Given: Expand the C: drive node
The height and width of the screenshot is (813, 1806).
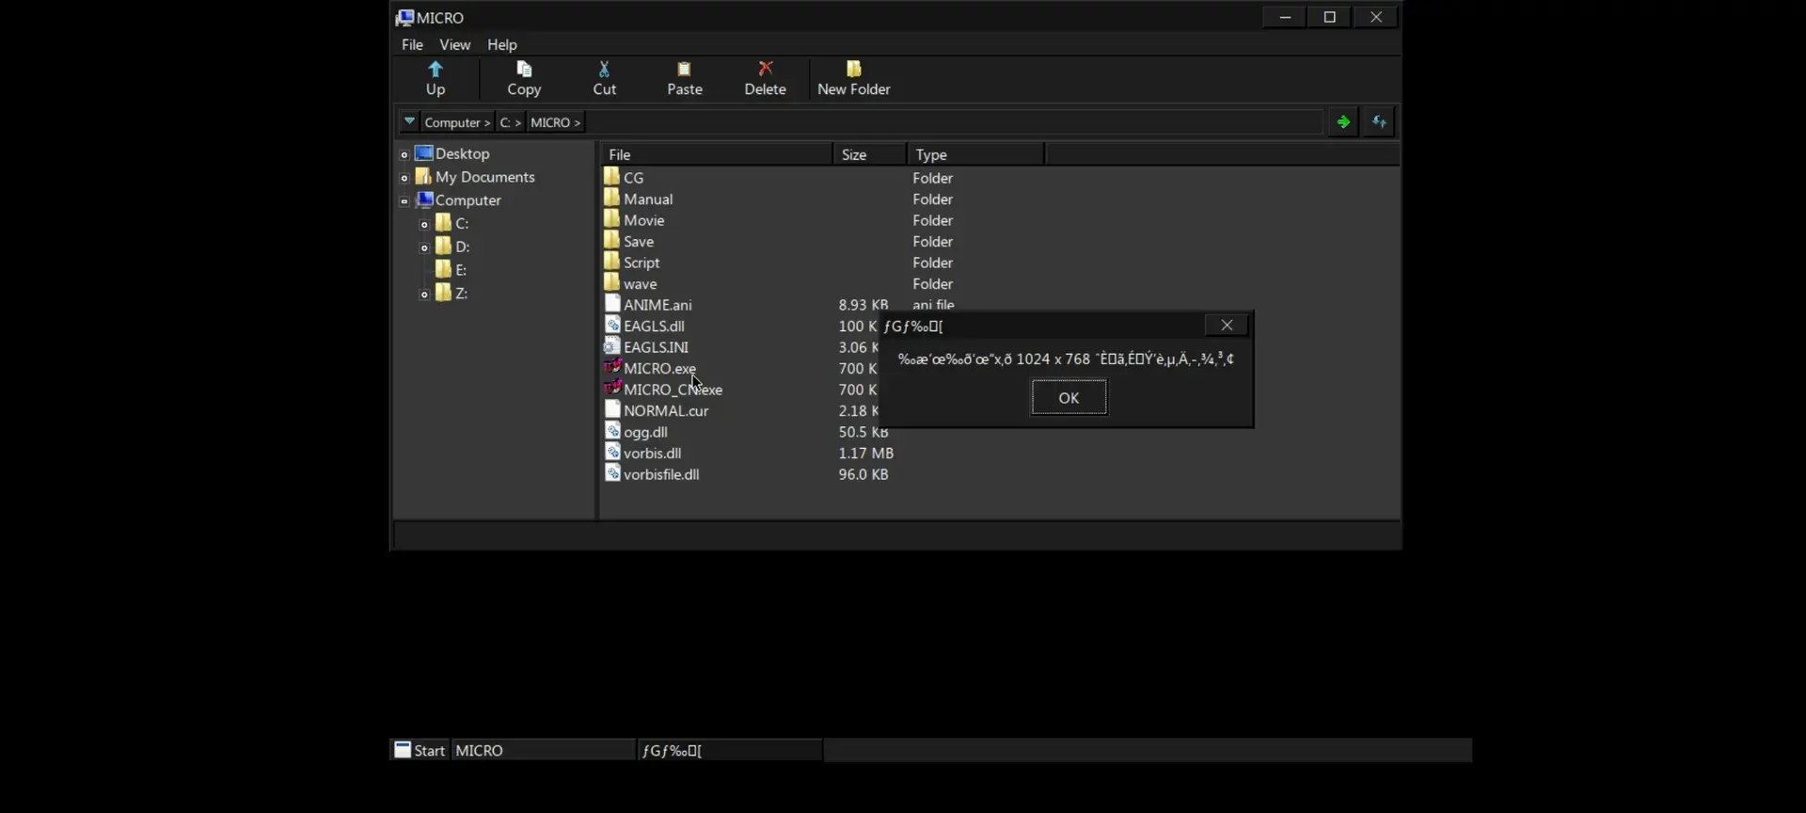Looking at the screenshot, I should (x=424, y=224).
